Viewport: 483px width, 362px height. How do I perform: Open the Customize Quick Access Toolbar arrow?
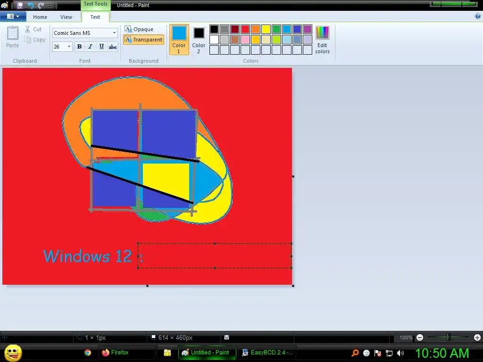click(x=50, y=6)
